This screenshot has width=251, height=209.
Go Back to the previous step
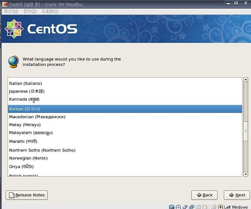(x=204, y=195)
